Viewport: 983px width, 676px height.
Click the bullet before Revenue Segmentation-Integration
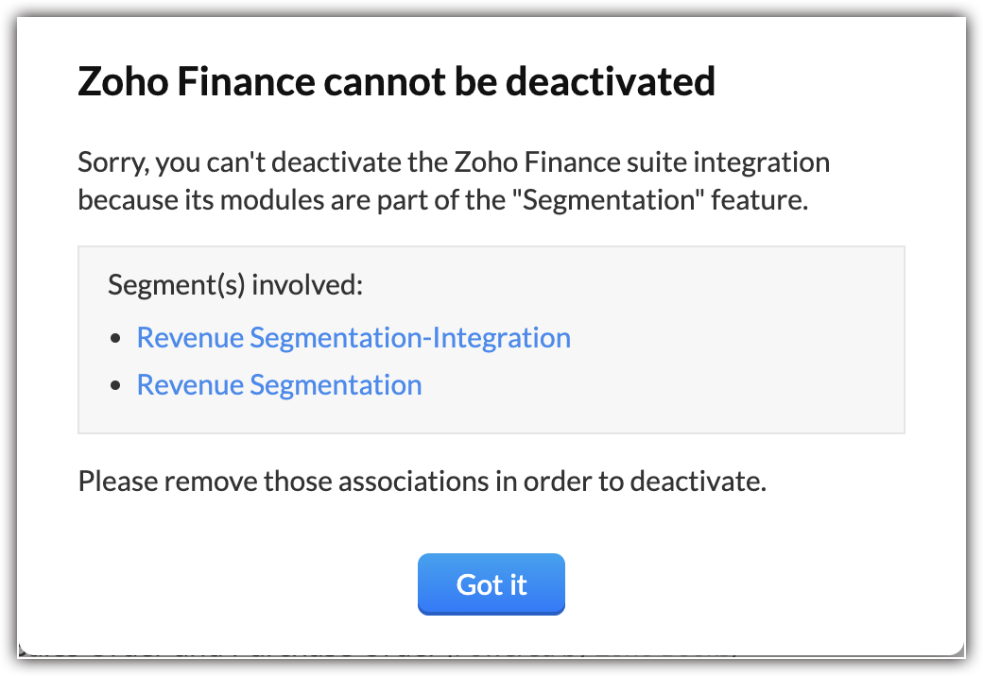116,338
